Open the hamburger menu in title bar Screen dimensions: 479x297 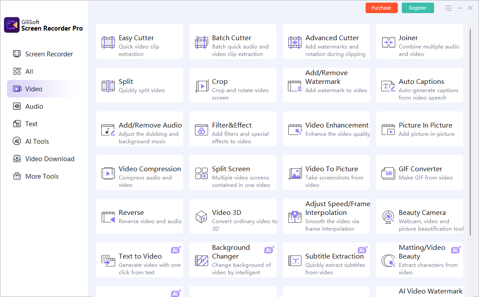point(448,8)
